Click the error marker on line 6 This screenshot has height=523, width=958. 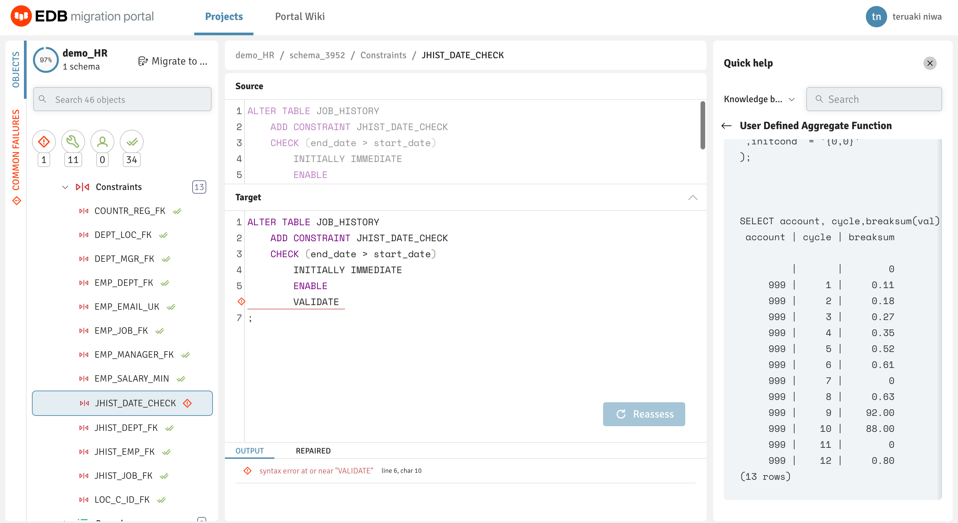click(x=241, y=301)
